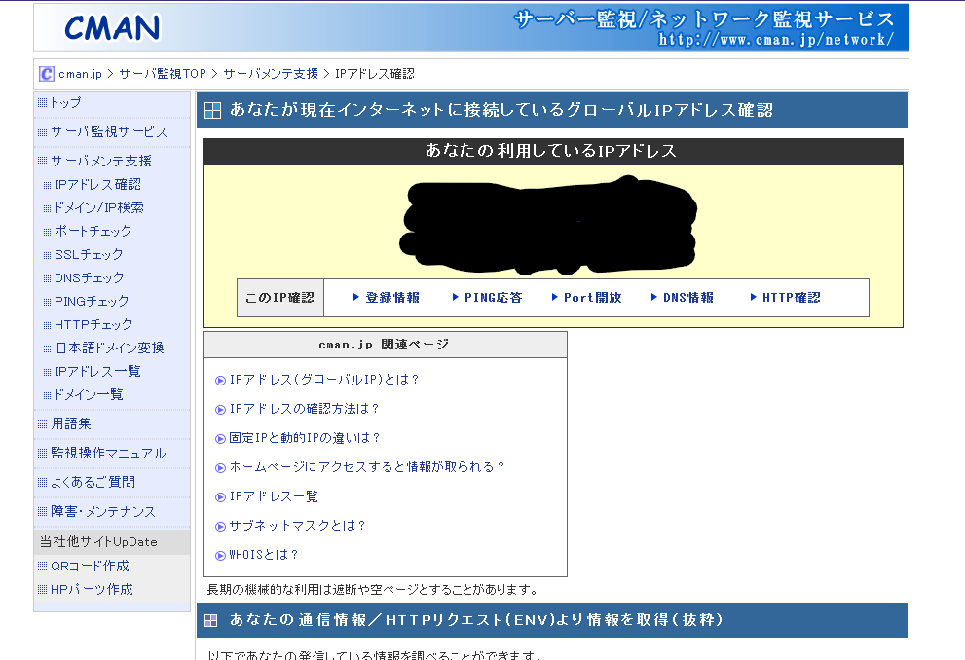The width and height of the screenshot is (965, 660).
Task: Go to サーバ監視TOP breadcrumb
Action: pyautogui.click(x=163, y=74)
